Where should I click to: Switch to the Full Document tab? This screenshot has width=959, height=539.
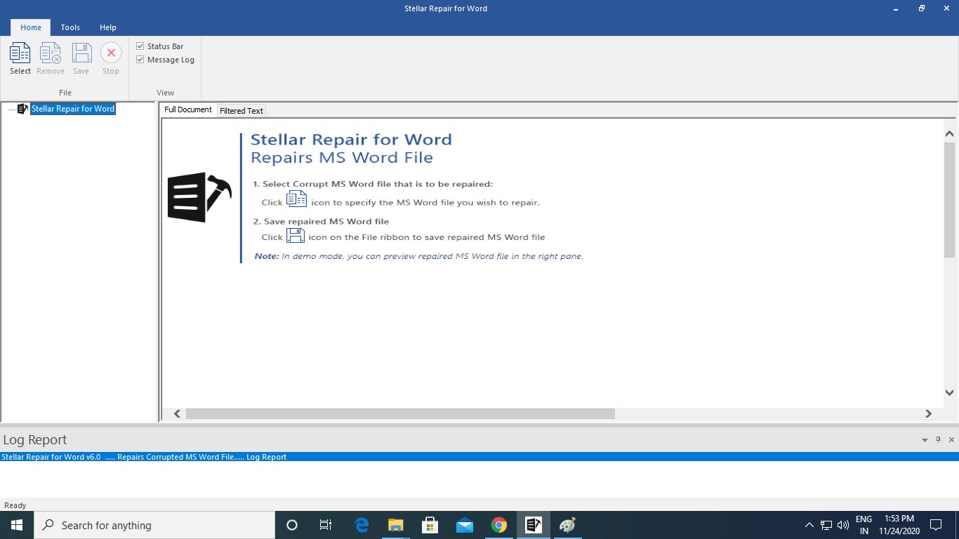click(188, 109)
